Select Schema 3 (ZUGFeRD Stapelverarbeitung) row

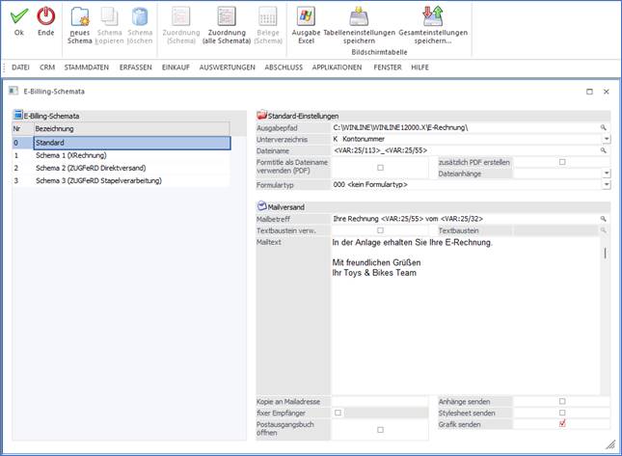(122, 181)
